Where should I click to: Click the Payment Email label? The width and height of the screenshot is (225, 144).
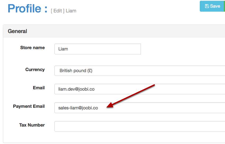tap(29, 106)
